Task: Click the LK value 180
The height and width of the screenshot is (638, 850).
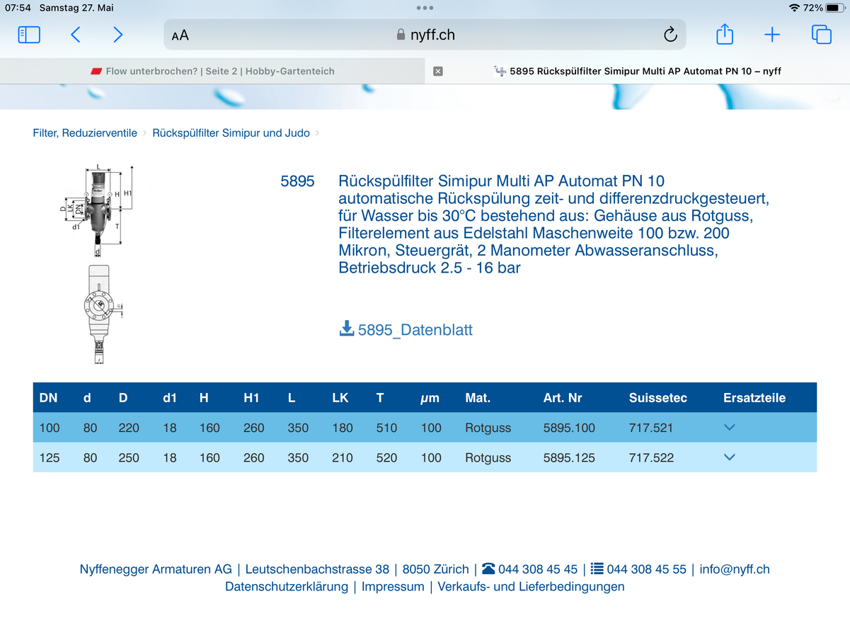Action: point(343,428)
